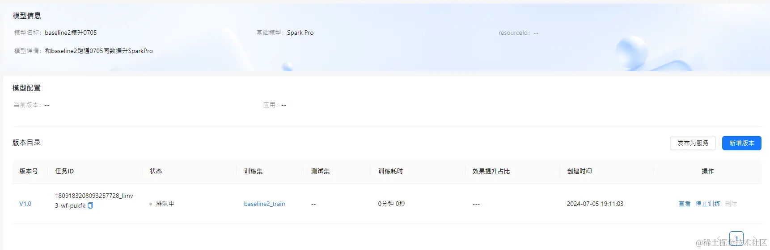This screenshot has width=770, height=250.
Task: Click the creation time 2024-07-05 19:11:03
Action: pyautogui.click(x=595, y=204)
